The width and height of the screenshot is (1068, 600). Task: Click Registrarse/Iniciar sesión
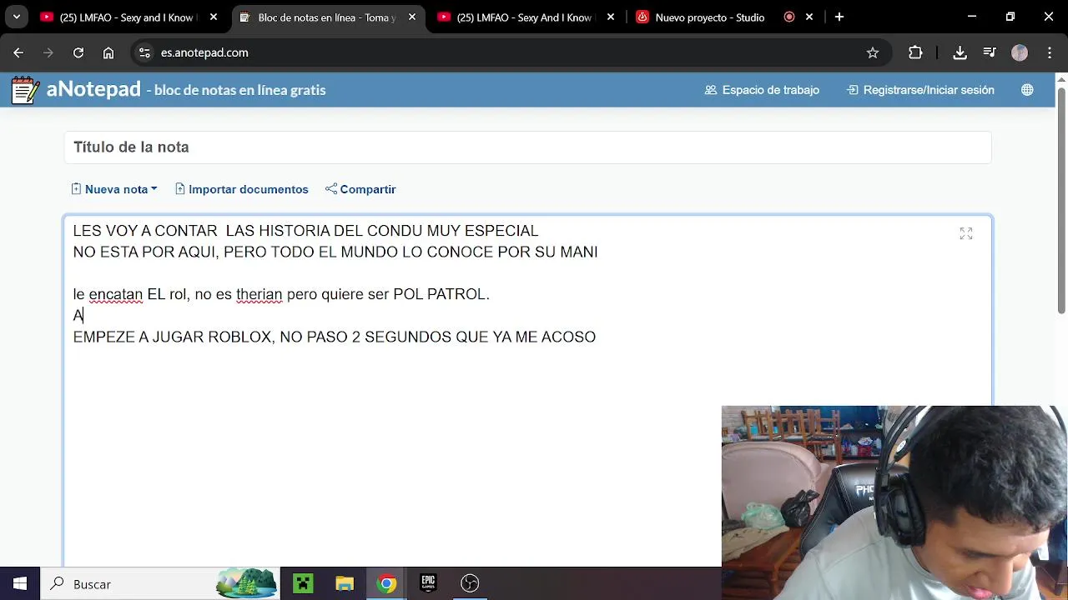[920, 90]
